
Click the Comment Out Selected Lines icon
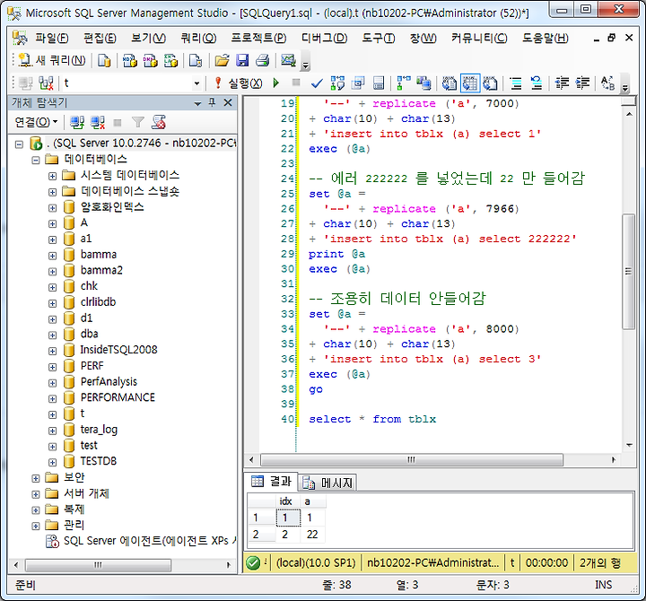click(516, 83)
